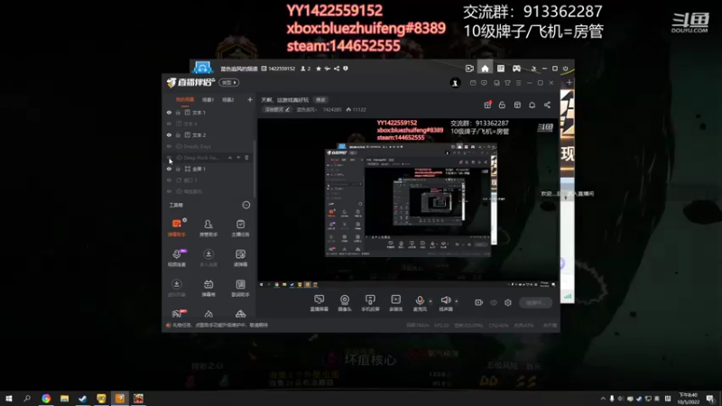Click the share icon in companion header
The image size is (722, 406).
[547, 105]
